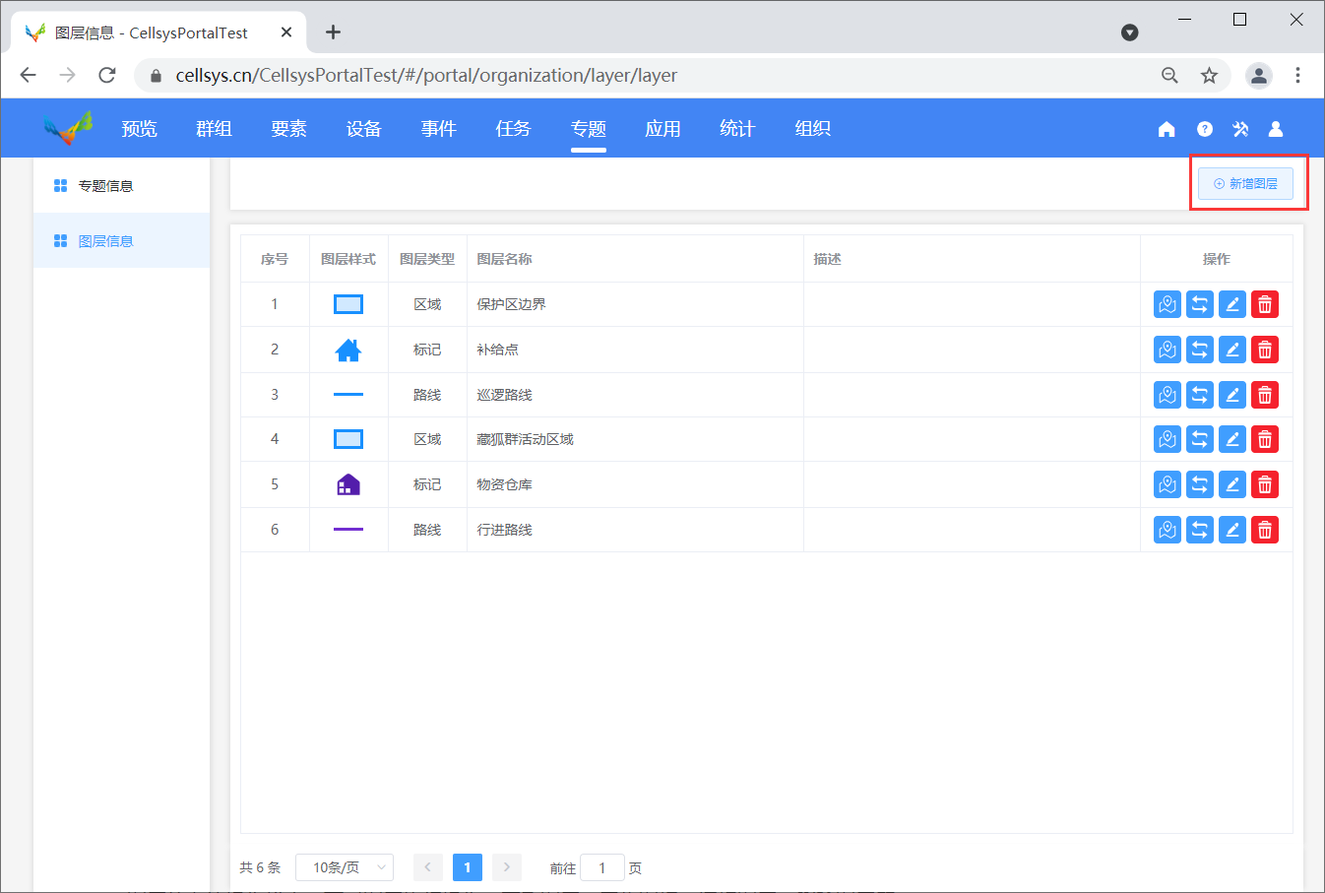Go to next page arrow
Screen dimensions: 1325x893
pos(507,867)
